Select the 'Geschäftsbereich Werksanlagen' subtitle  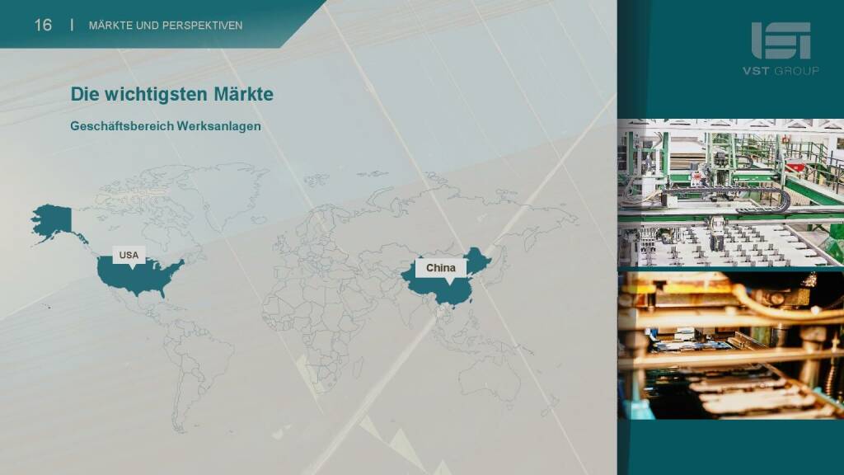166,126
